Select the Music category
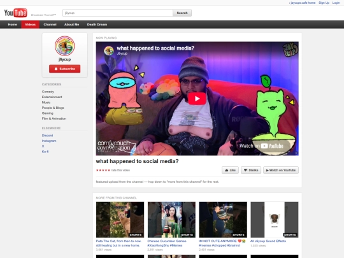 pos(46,103)
